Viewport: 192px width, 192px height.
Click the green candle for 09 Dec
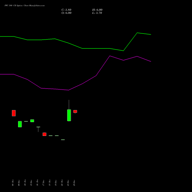click(20, 124)
